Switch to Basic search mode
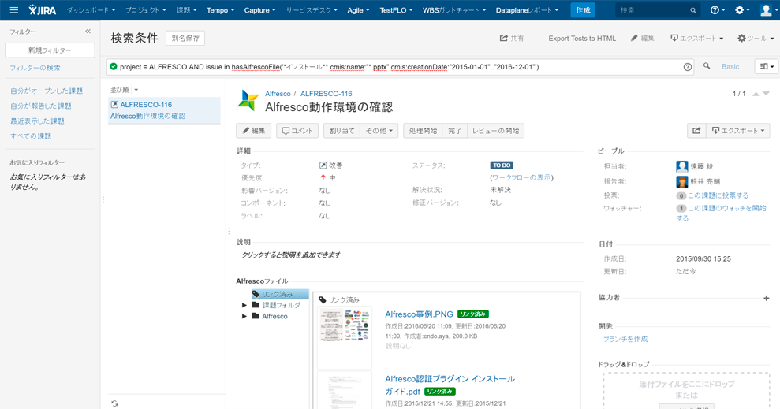The height and width of the screenshot is (409, 780). [730, 66]
